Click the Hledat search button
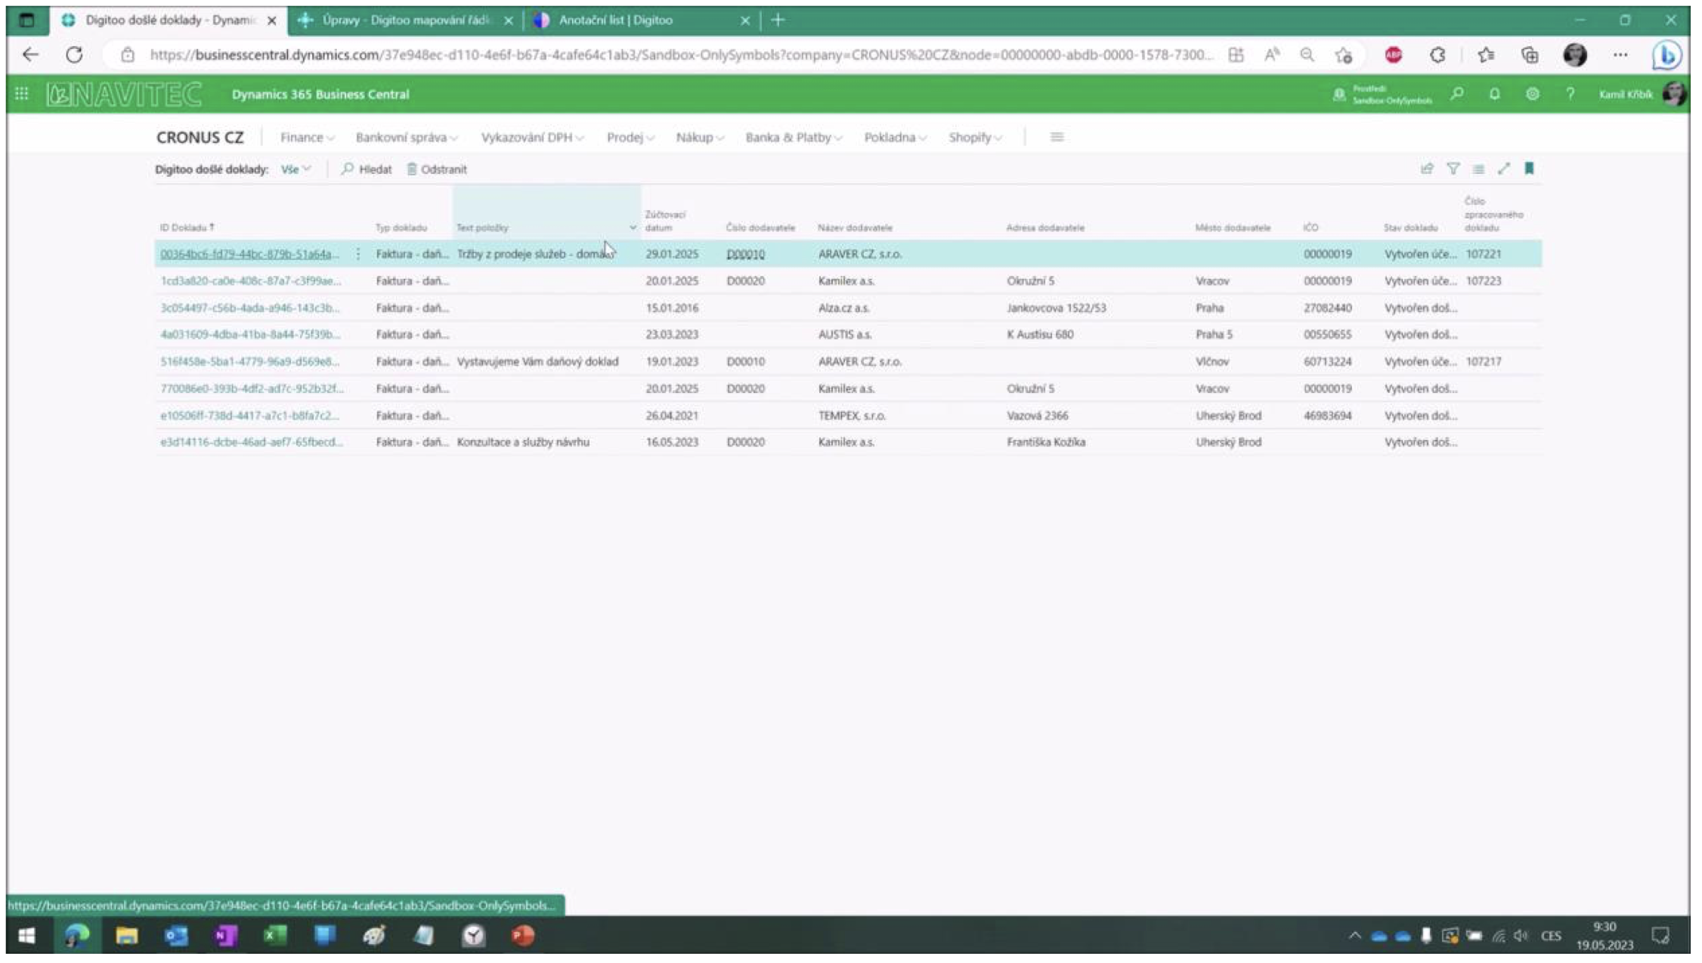The width and height of the screenshot is (1702, 963). [367, 169]
